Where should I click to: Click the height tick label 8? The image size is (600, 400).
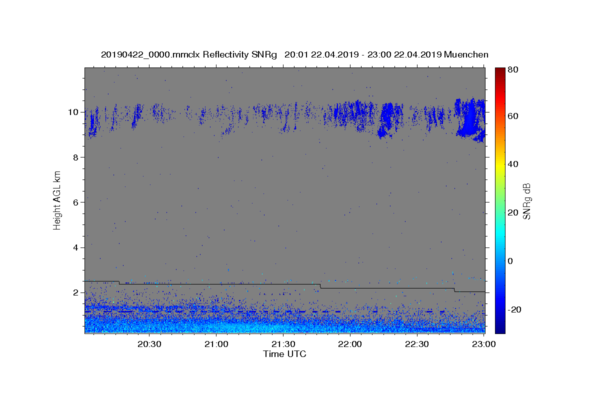pos(75,157)
